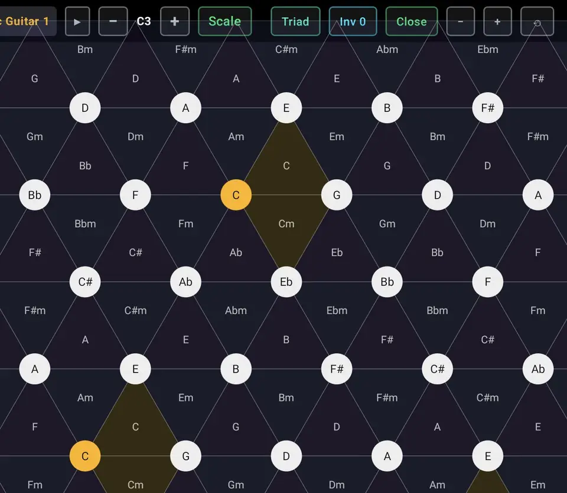Toggle the Scale mode button

224,21
